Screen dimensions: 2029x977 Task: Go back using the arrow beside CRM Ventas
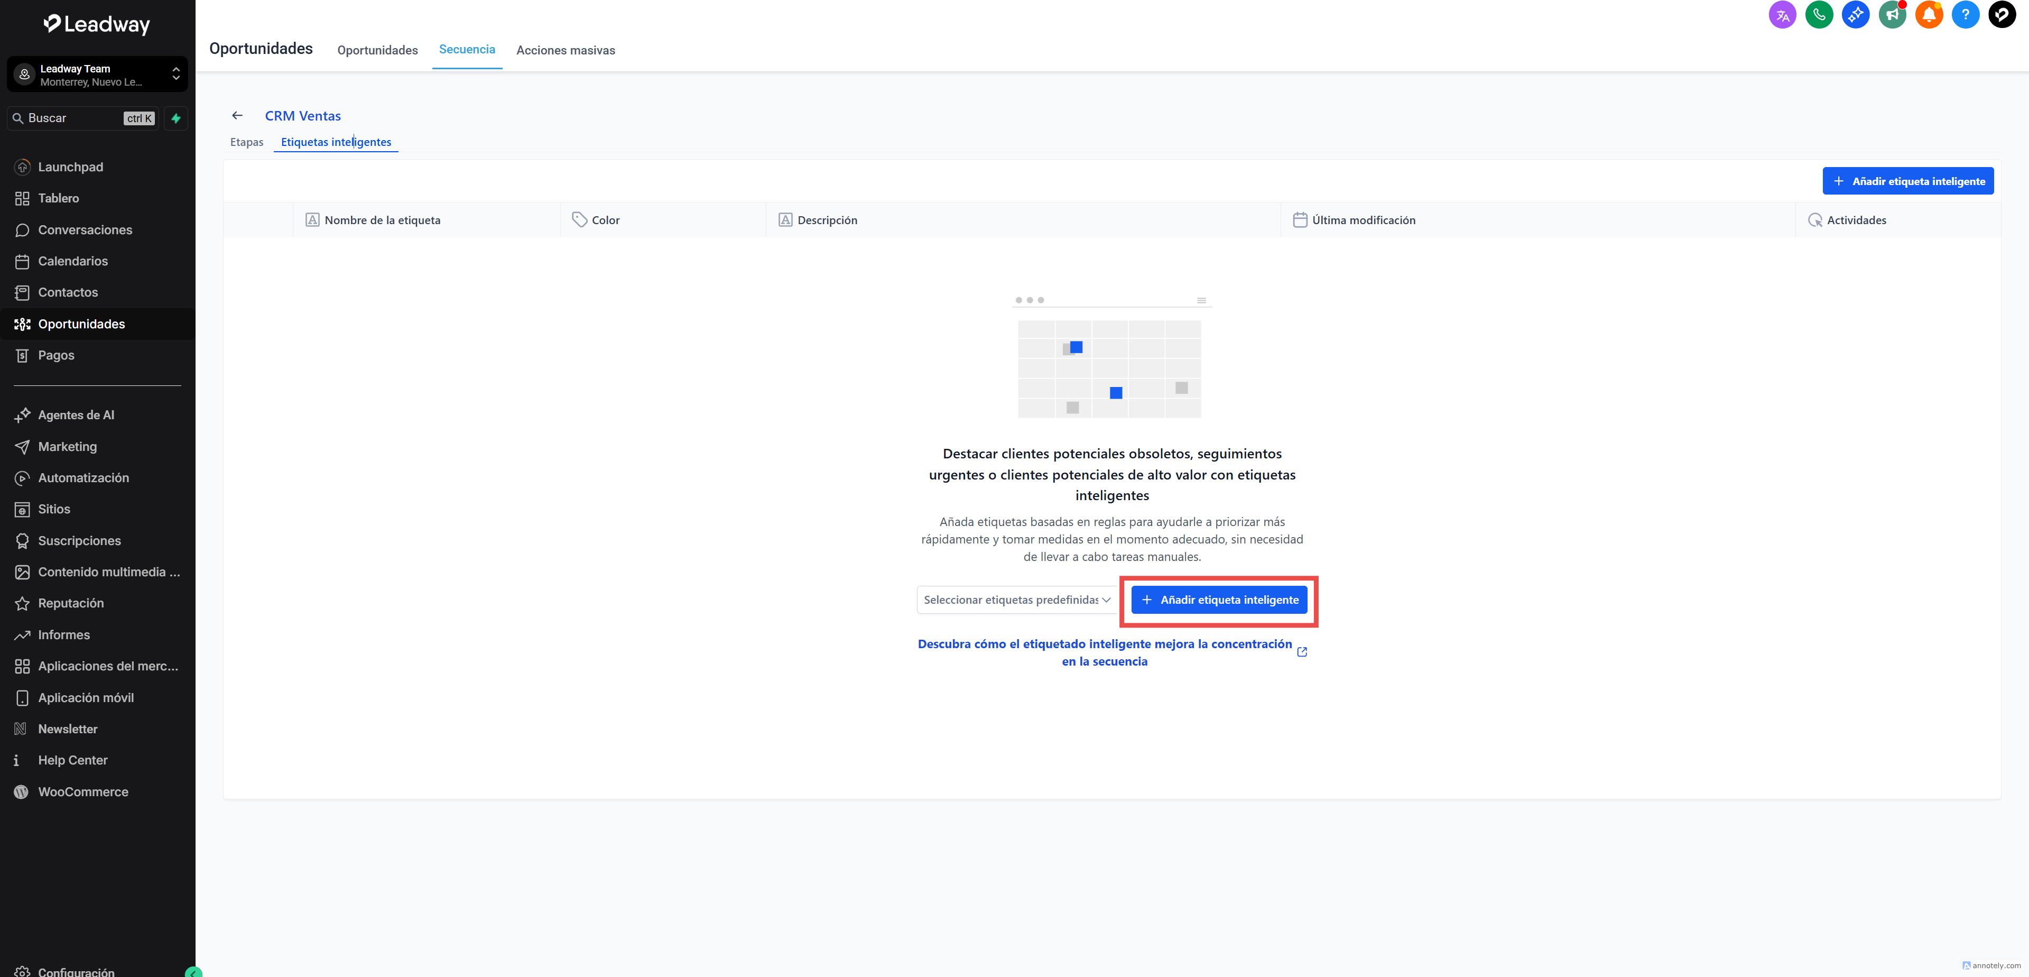(237, 116)
